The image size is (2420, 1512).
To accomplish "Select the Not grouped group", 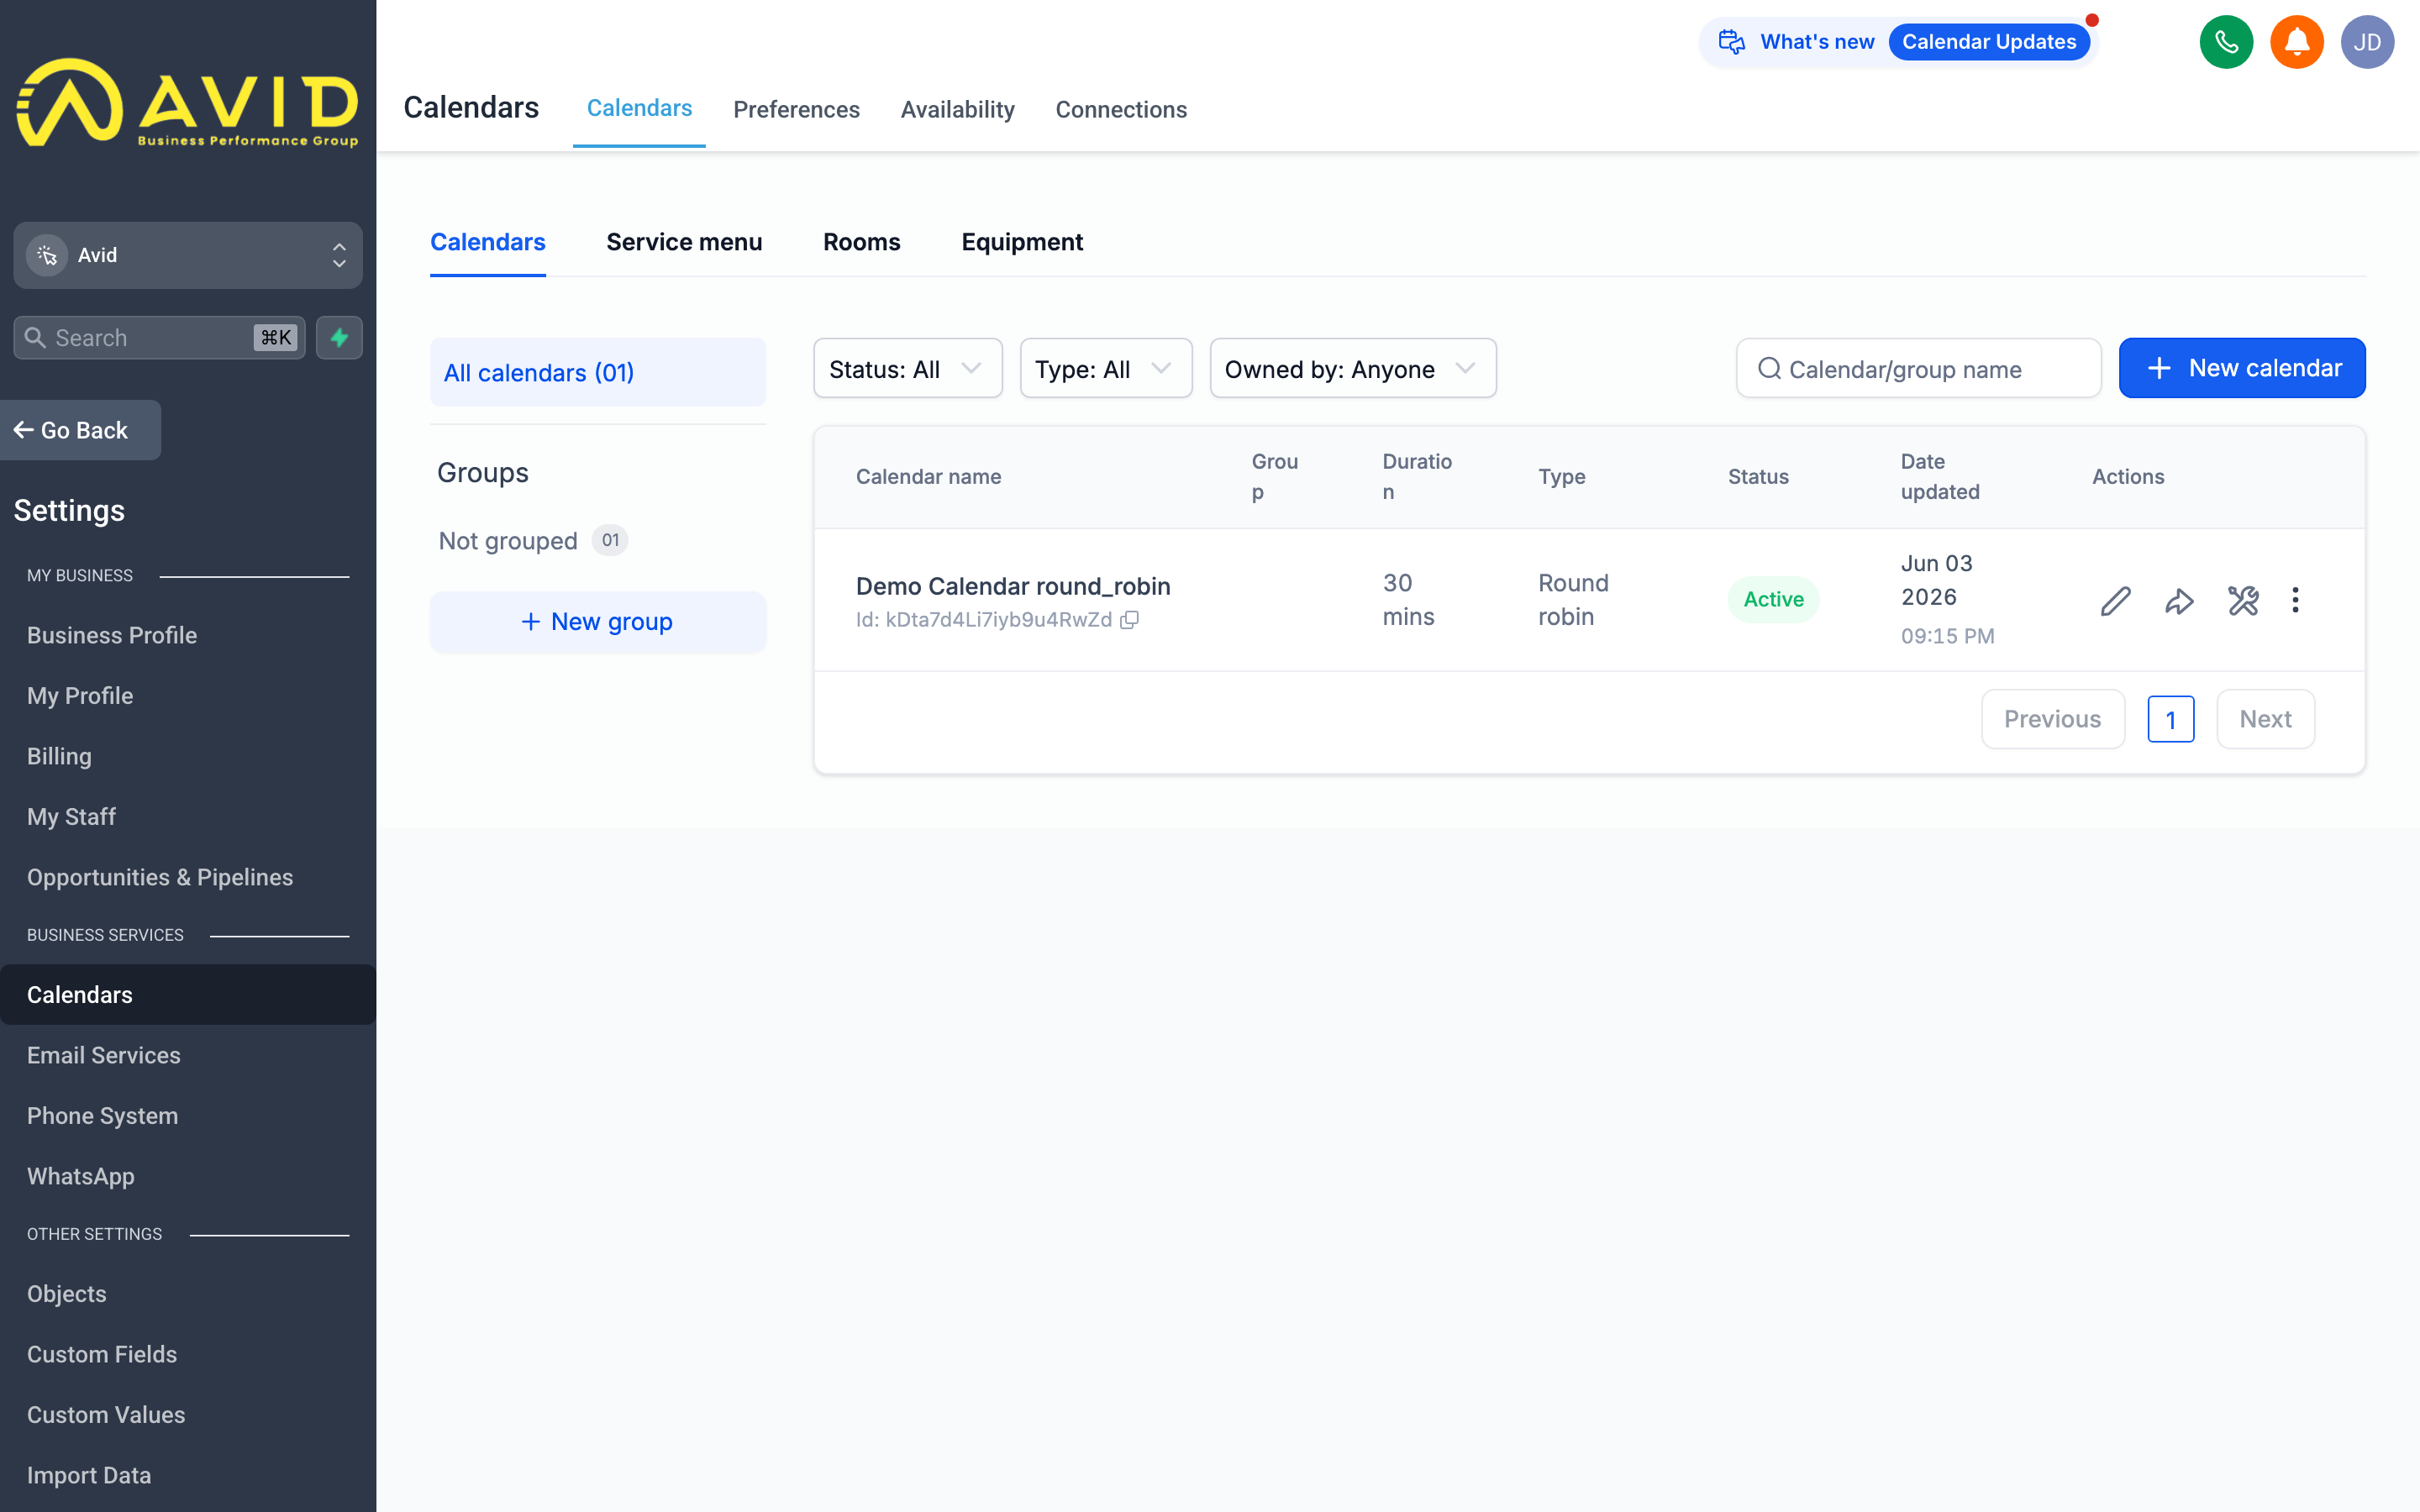I will coord(532,541).
